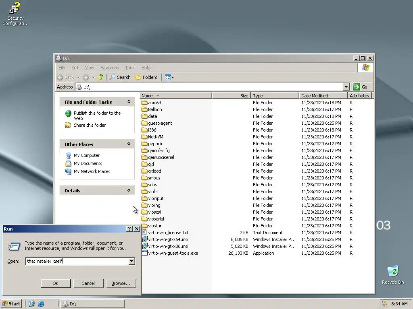
Task: Select the virtio-win-guest-tools.exe icon
Action: pyautogui.click(x=144, y=253)
